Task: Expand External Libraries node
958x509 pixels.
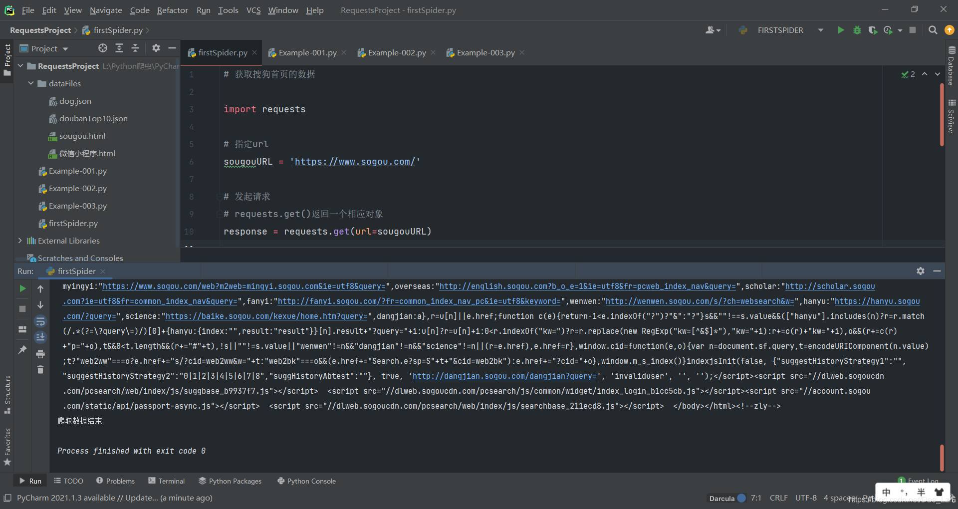Action: click(20, 241)
